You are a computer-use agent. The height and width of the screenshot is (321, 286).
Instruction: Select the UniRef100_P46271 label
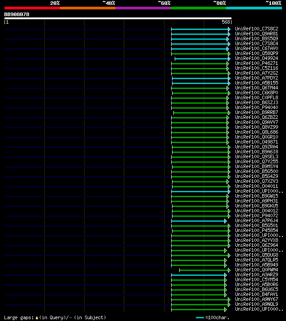(257, 63)
